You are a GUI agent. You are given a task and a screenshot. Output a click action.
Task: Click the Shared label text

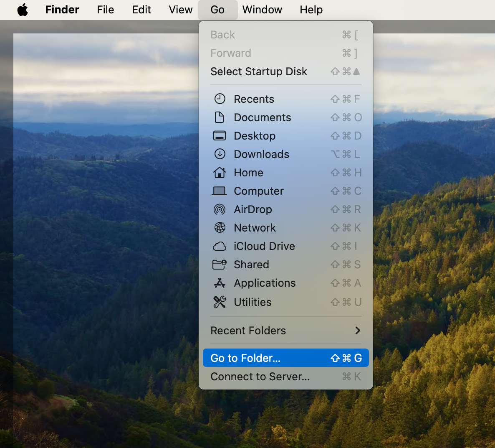[251, 264]
